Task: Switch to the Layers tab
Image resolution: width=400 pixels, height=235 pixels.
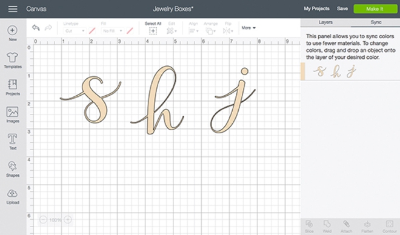Action: (x=325, y=22)
